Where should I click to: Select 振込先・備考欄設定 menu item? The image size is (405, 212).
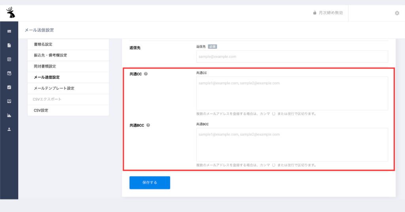point(68,55)
